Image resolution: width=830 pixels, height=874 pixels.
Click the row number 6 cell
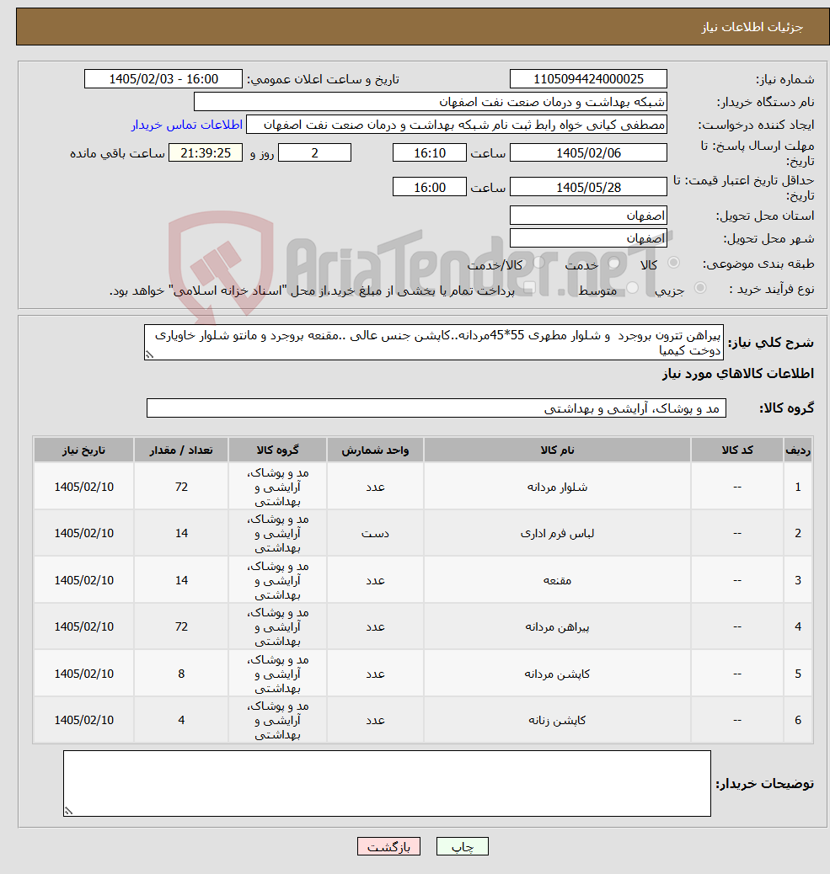[x=798, y=720]
